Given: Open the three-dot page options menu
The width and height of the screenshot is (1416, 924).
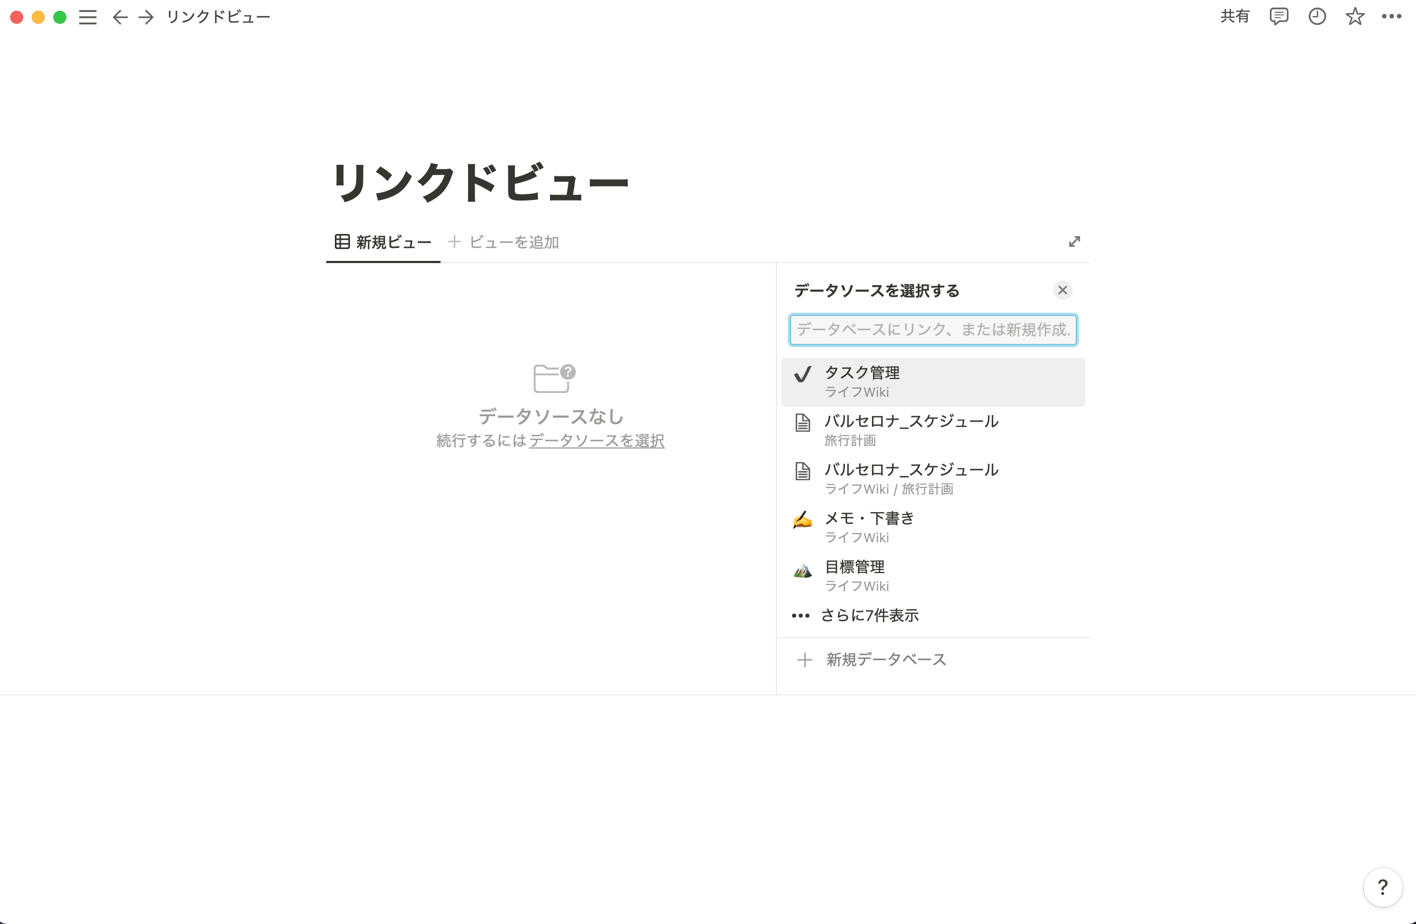Looking at the screenshot, I should [1392, 17].
